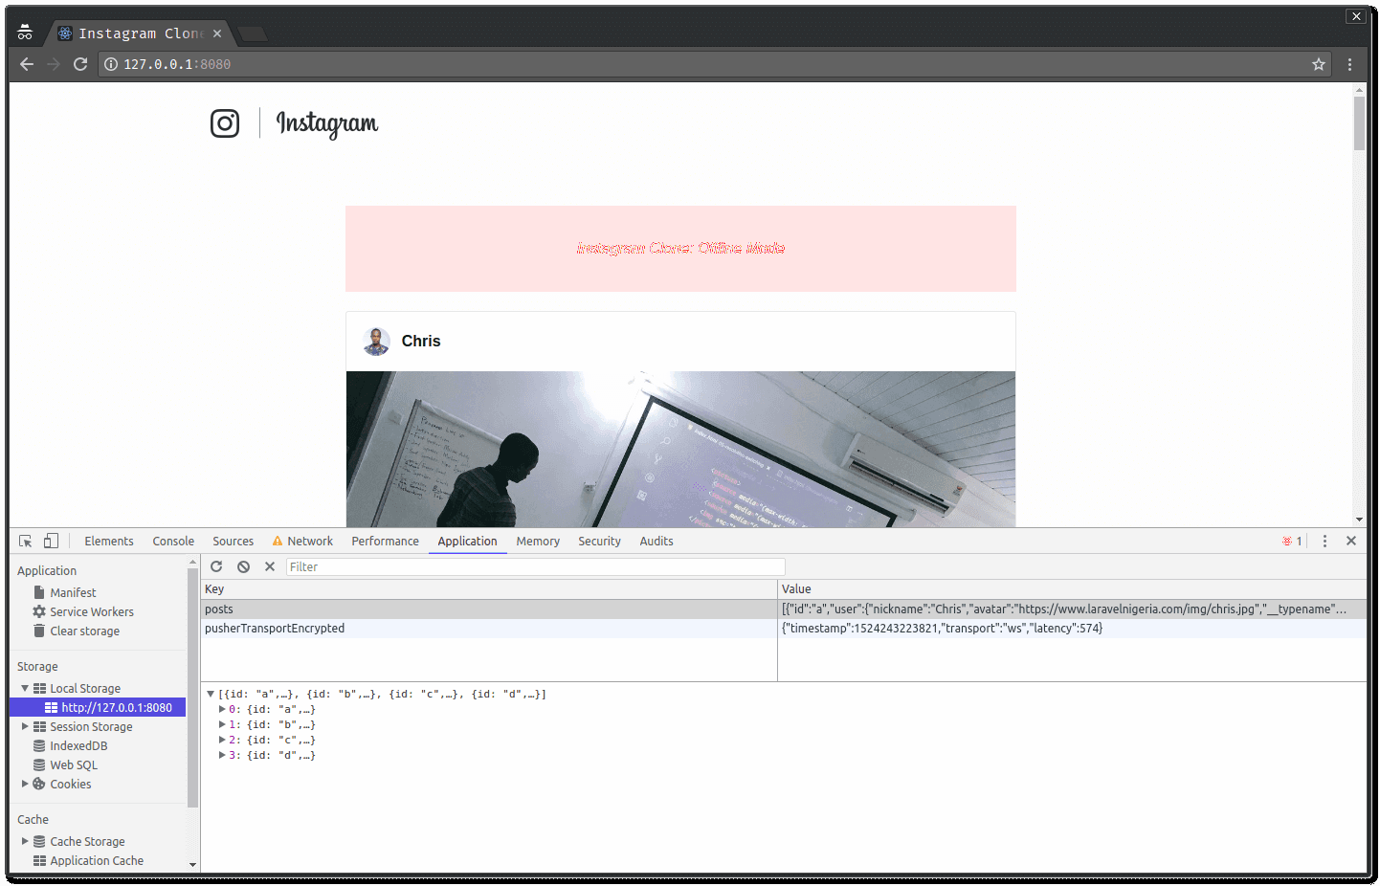Bookmark the page using the star icon
Screen dimensions: 1380x886
click(x=1319, y=64)
